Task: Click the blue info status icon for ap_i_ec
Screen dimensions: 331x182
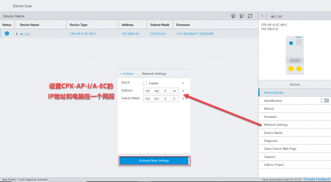Action: point(7,34)
